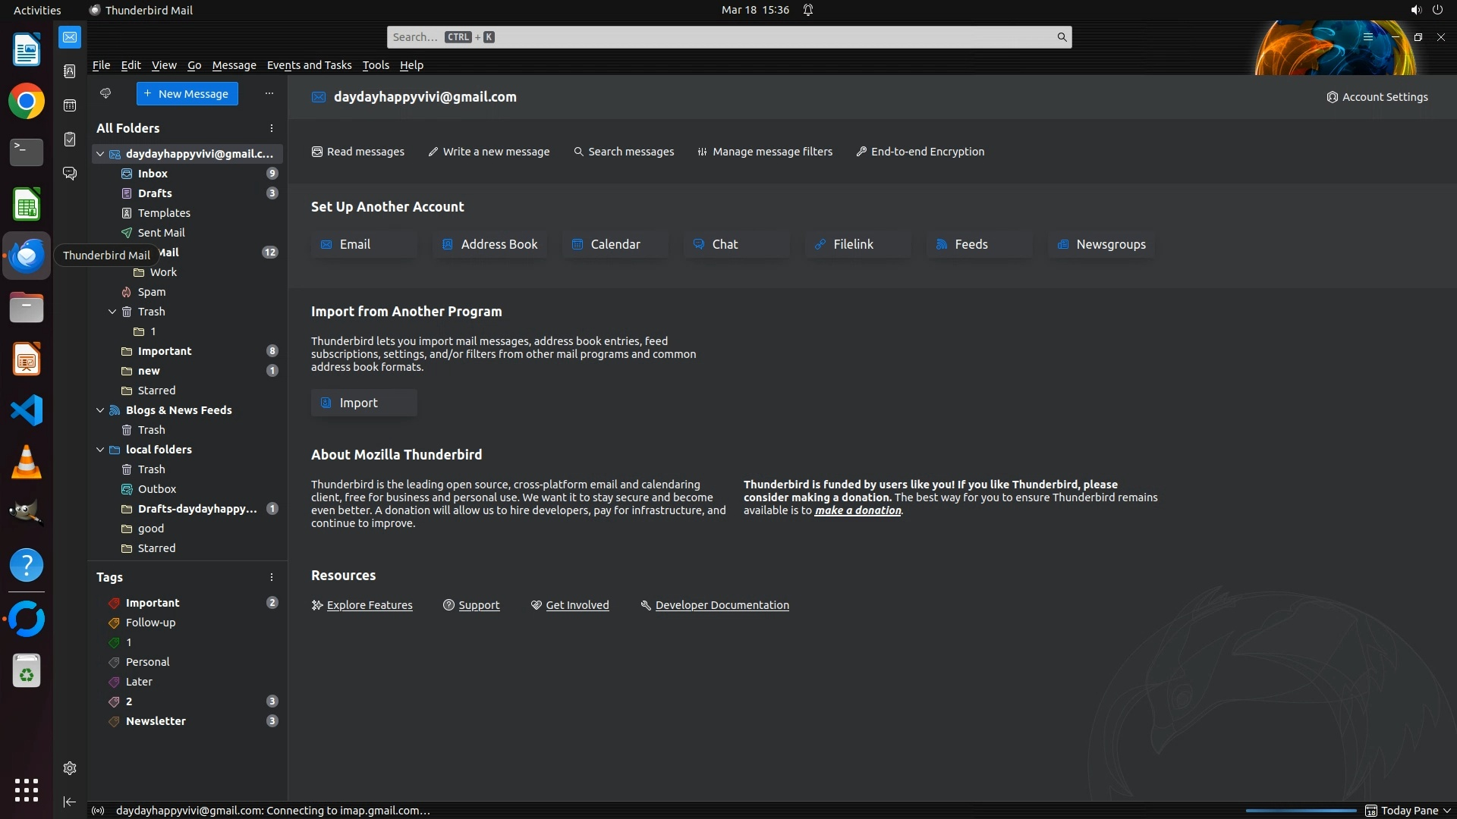Open the Thunderbird app menu hamburger

tap(1368, 37)
